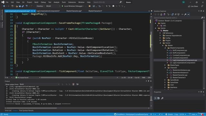206x116 pixels.
Task: Switch to BlasterCharacter.cpp tab
Action: (x=74, y=11)
